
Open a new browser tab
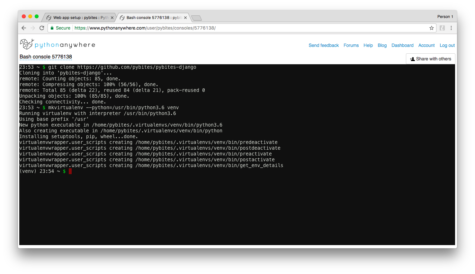pos(196,18)
